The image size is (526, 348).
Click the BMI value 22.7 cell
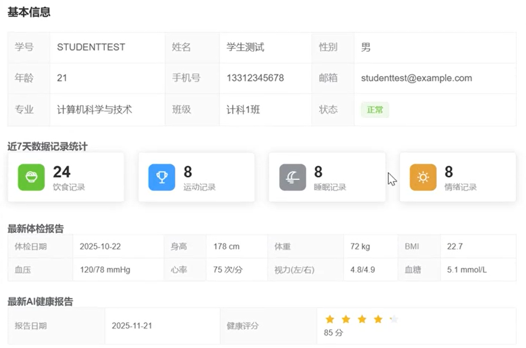pos(455,246)
